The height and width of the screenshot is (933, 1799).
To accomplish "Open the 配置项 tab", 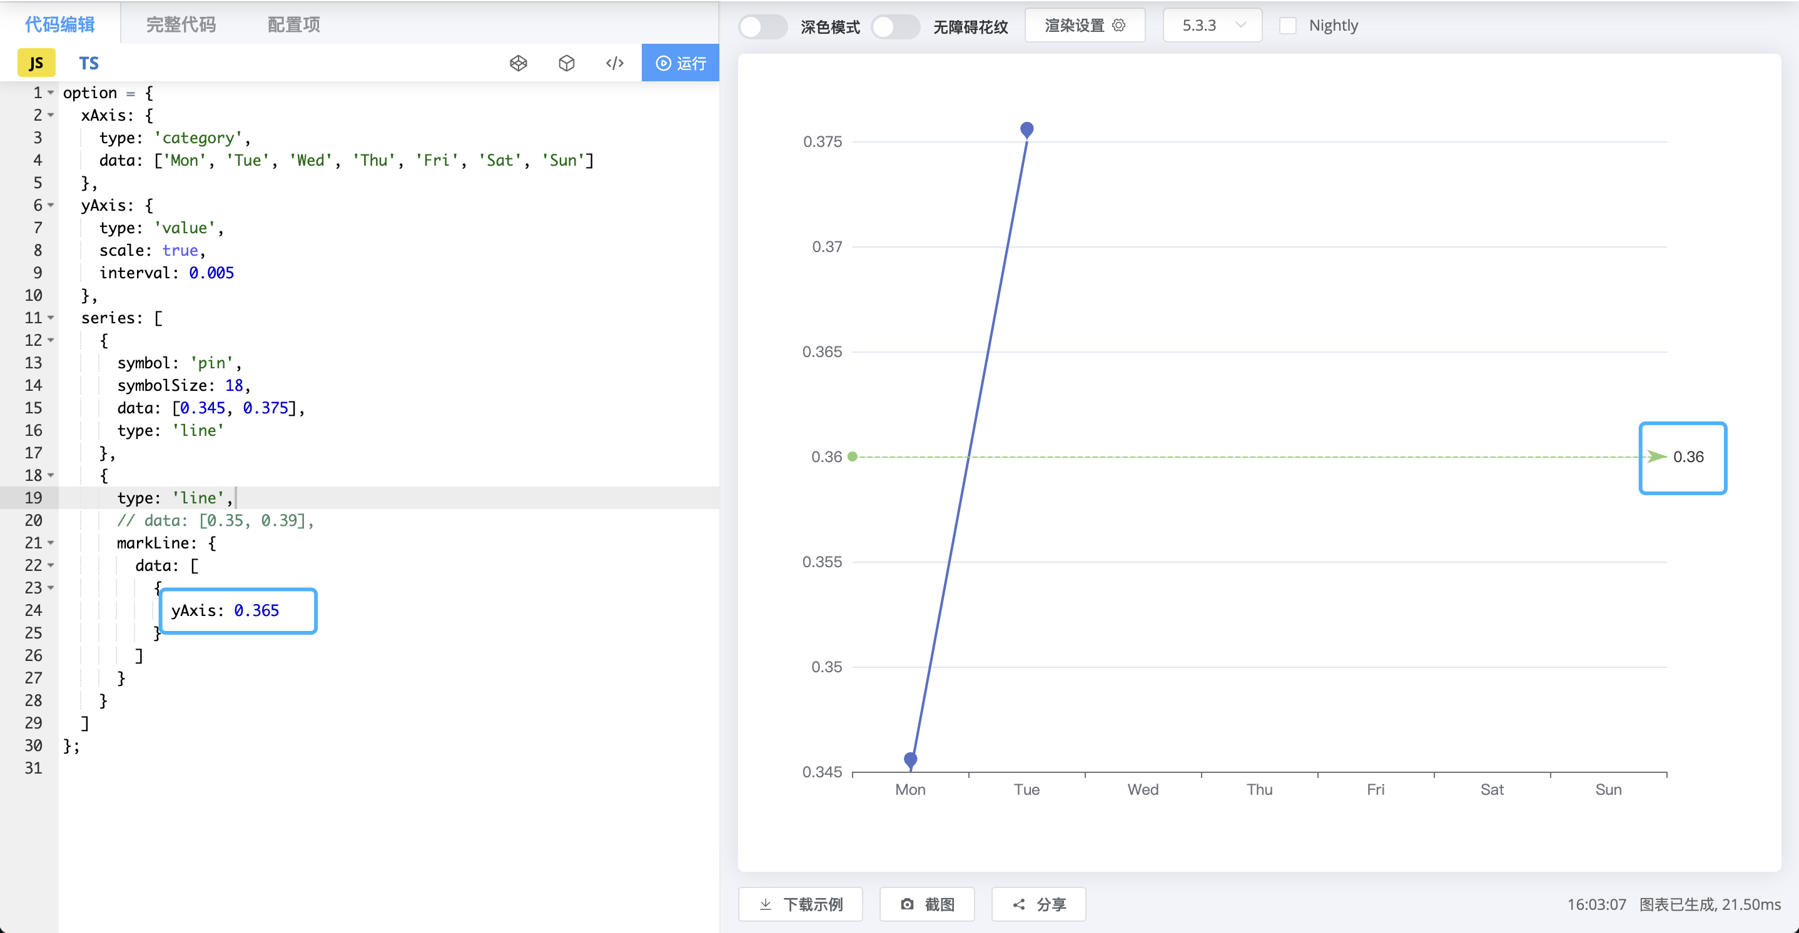I will 293,24.
